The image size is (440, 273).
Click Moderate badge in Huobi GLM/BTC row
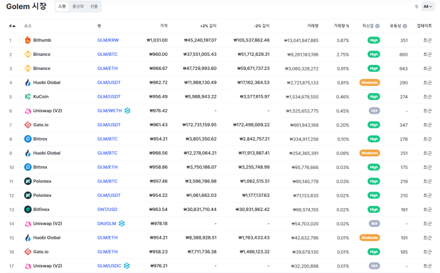pos(369,153)
